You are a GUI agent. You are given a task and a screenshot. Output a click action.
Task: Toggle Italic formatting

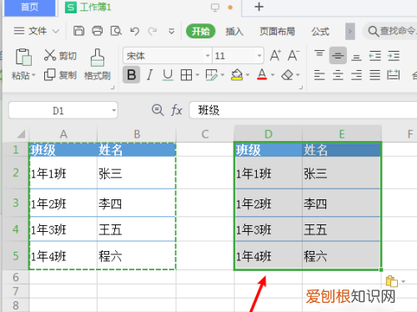click(150, 75)
